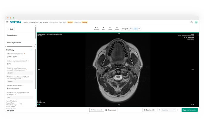Expand the Window tool options arrow
This screenshot has width=204, height=129.
pyautogui.click(x=97, y=28)
